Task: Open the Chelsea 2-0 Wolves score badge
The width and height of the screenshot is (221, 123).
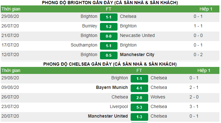Action: [139, 98]
